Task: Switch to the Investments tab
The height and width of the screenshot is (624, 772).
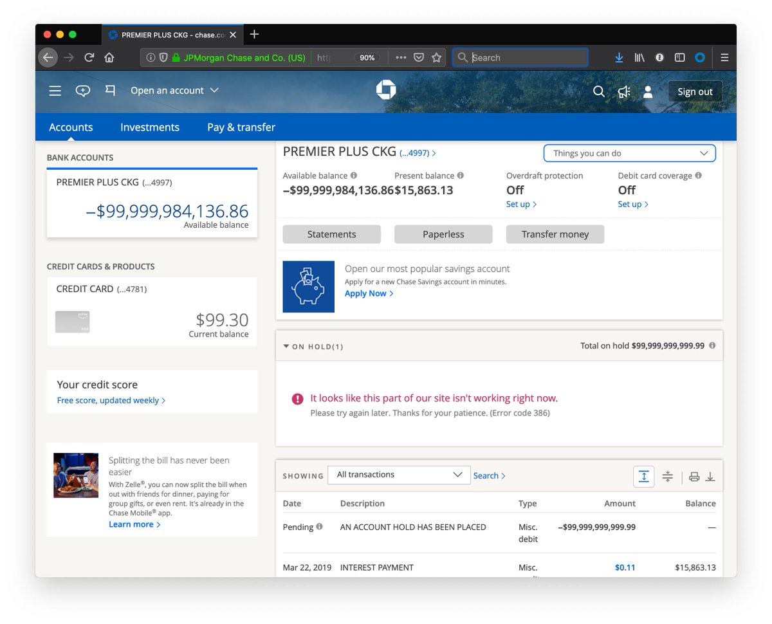Action: 150,127
